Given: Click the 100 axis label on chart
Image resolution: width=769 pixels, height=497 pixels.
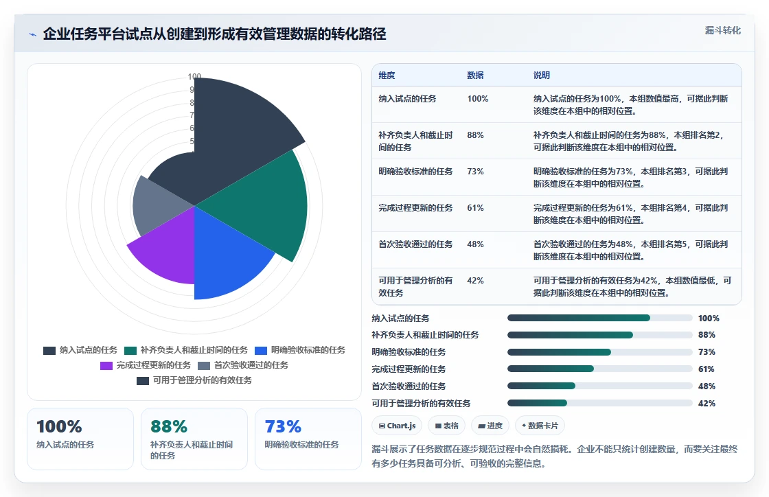Looking at the screenshot, I should [194, 76].
